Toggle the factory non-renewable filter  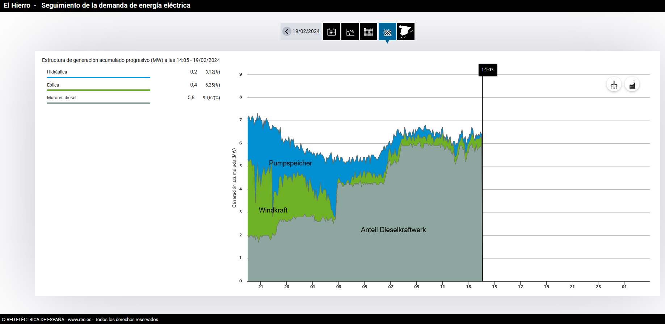632,85
